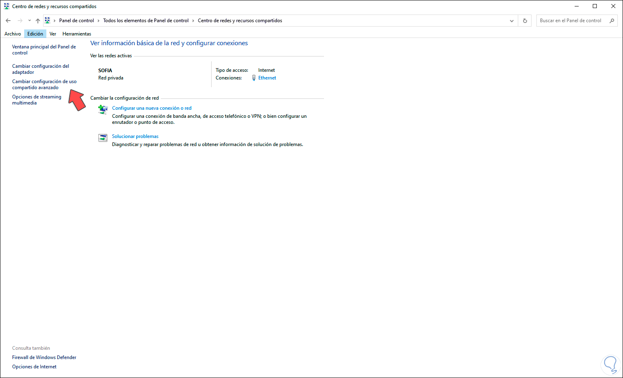Open Opciones de Internet

click(34, 366)
